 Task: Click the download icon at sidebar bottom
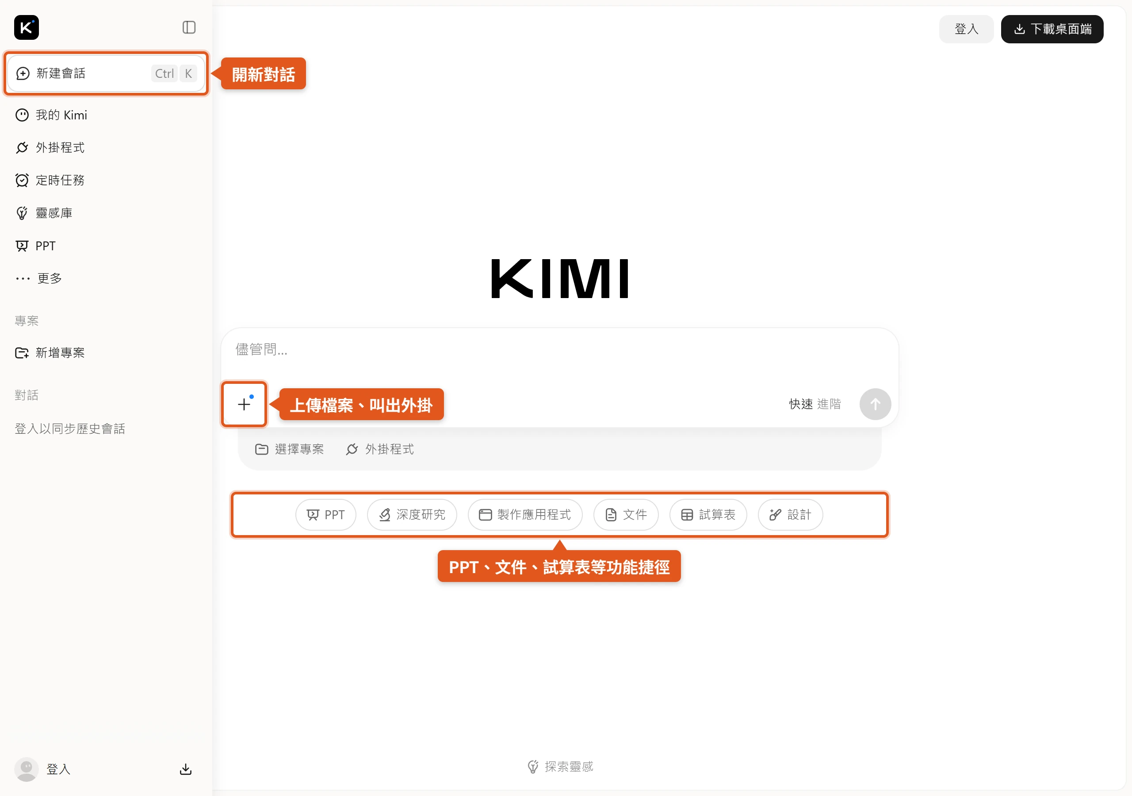[x=185, y=769]
